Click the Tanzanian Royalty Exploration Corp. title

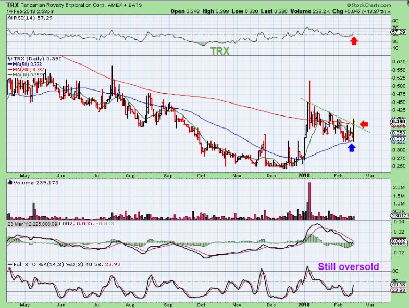coord(62,5)
